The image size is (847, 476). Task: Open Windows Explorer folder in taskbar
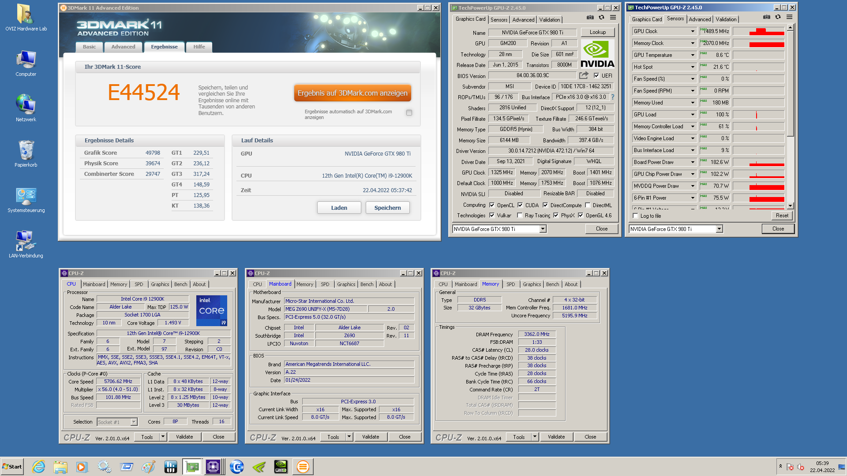coord(60,467)
